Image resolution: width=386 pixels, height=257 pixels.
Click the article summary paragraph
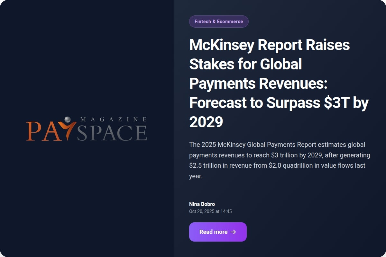(280, 160)
